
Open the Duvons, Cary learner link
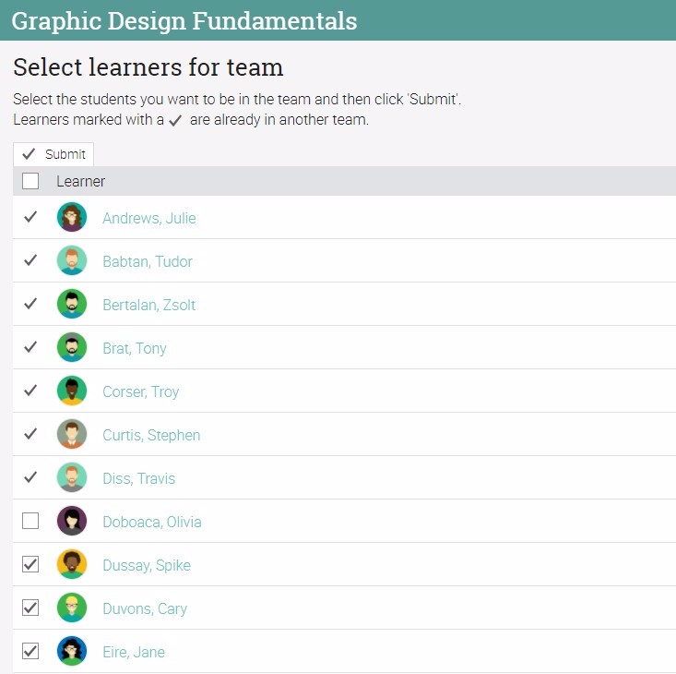[145, 609]
